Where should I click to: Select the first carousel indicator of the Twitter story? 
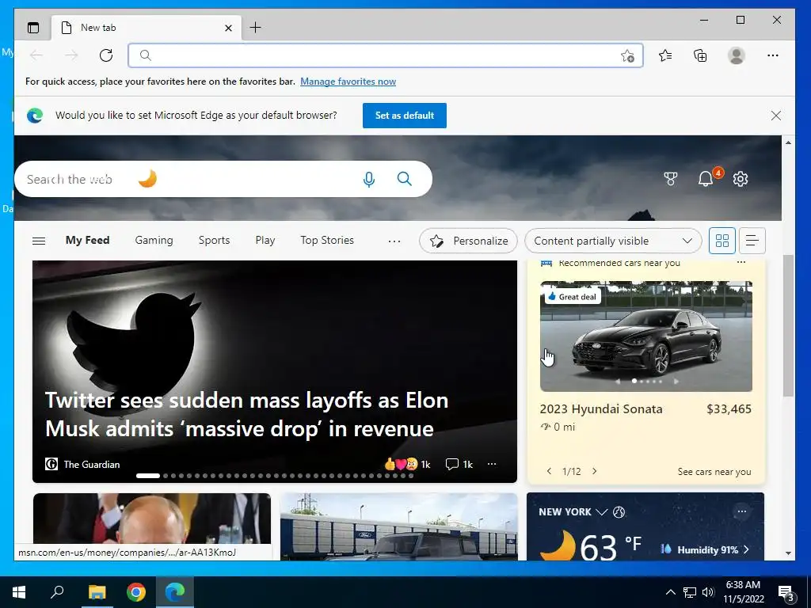148,476
